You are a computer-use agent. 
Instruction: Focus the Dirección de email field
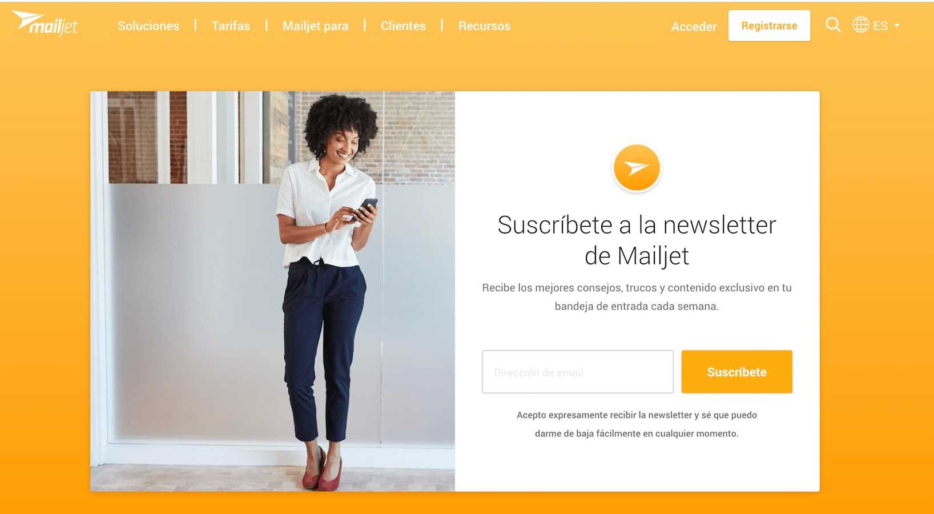click(578, 372)
